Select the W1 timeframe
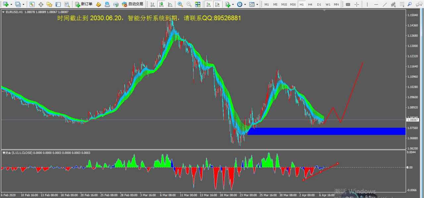 328,4
